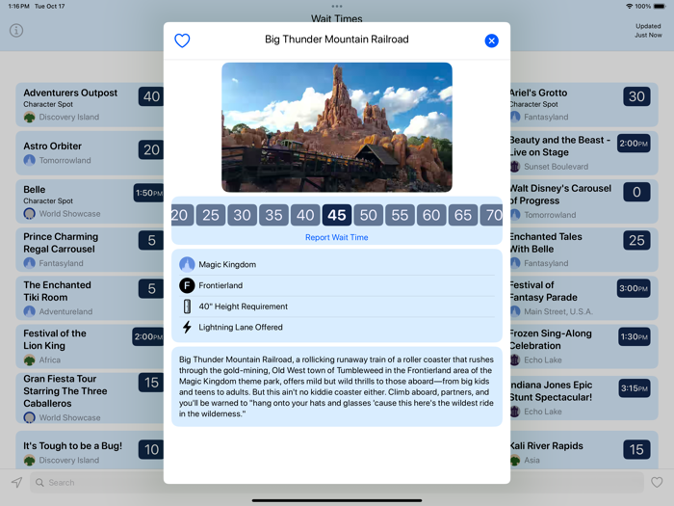The image size is (674, 506).
Task: Open Enchanted Tales With Belle card
Action: 584,250
